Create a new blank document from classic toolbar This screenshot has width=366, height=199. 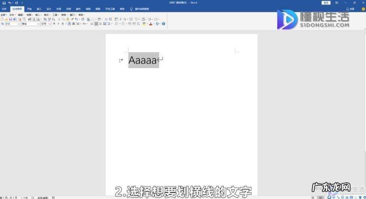2,19
